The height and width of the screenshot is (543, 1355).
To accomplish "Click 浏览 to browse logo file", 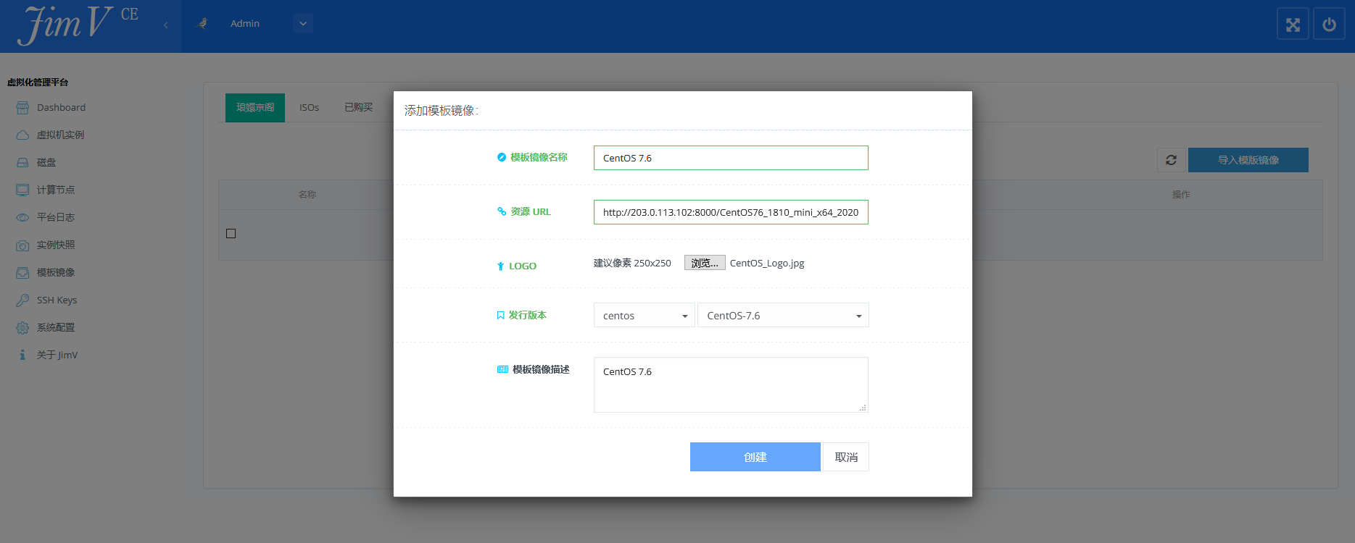I will [704, 263].
